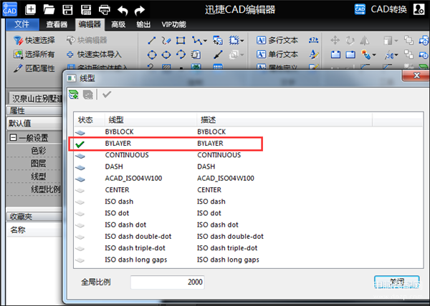The height and width of the screenshot is (306, 430).
Task: Open the 文件 menu
Action: pos(22,24)
